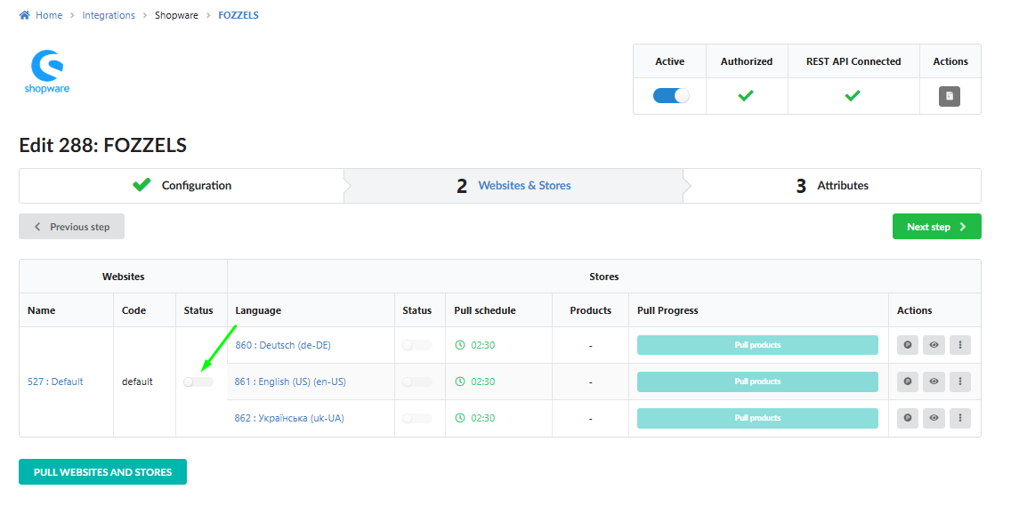Image resolution: width=1019 pixels, height=514 pixels.
Task: Enable the Default website status toggle
Action: coord(198,381)
